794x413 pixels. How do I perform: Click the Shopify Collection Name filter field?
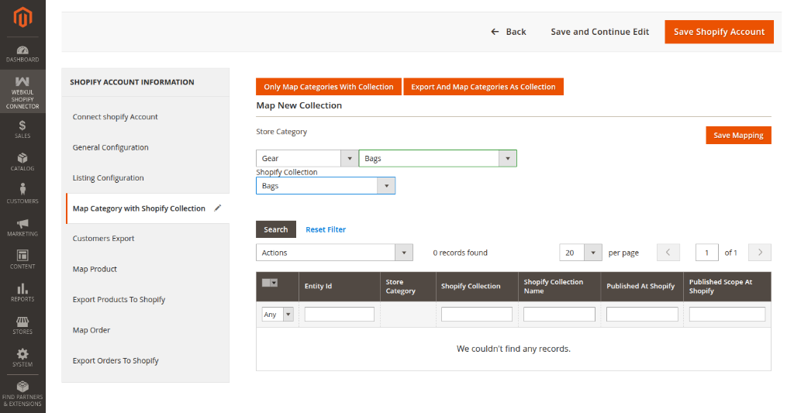(559, 315)
